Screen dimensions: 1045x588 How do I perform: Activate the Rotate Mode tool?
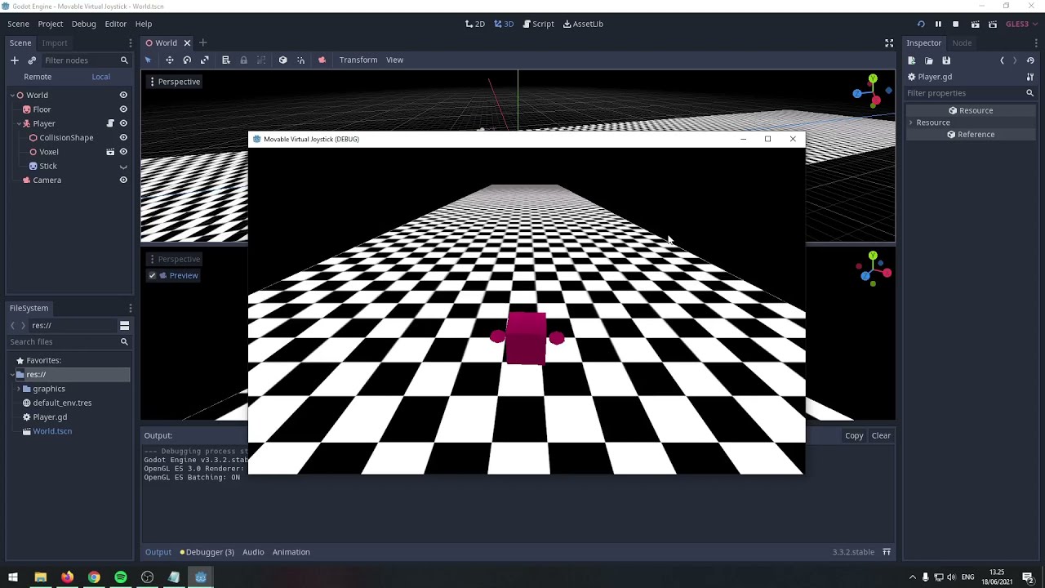(187, 60)
